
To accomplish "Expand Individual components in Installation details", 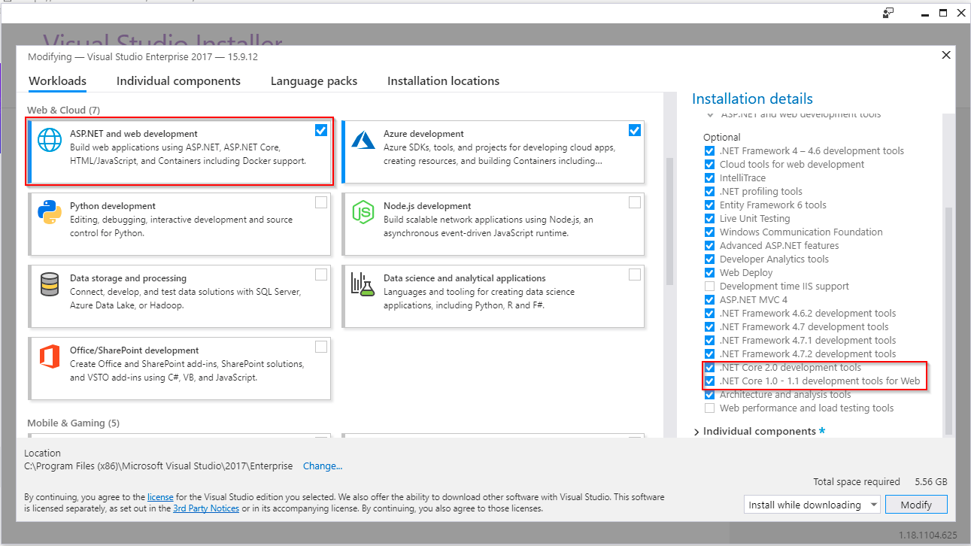I will pyautogui.click(x=696, y=432).
